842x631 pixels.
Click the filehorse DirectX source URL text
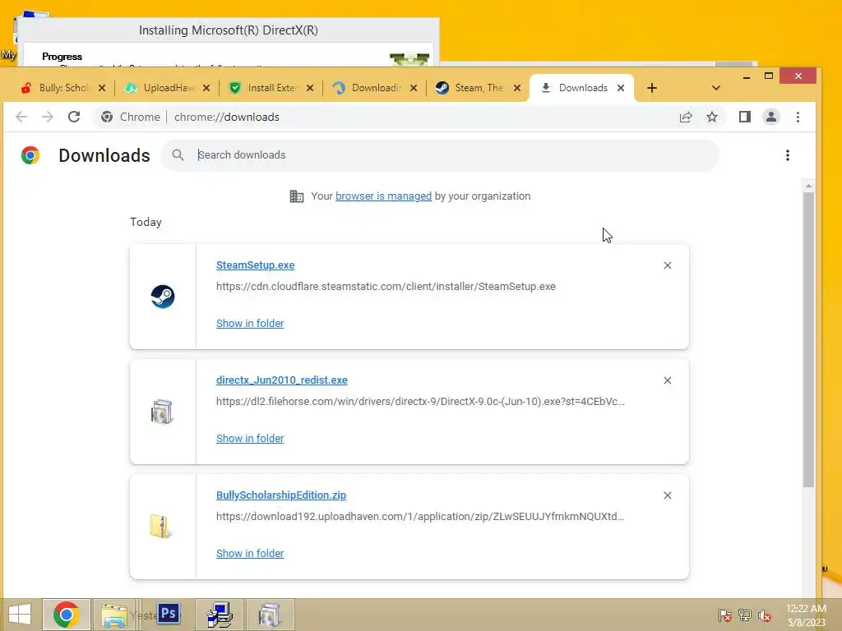point(420,401)
